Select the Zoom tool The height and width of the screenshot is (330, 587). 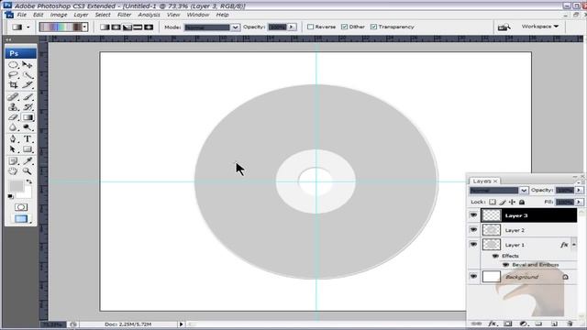click(x=28, y=171)
